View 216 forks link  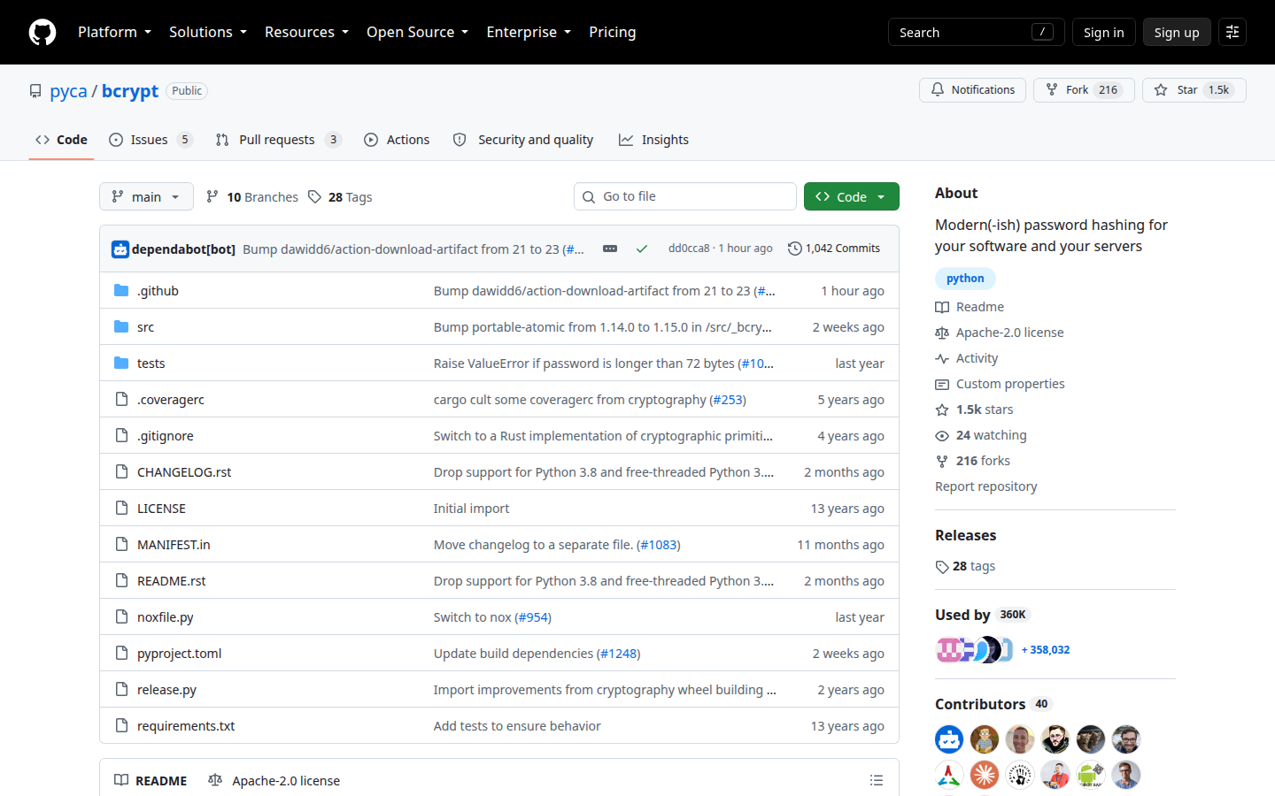coord(972,461)
